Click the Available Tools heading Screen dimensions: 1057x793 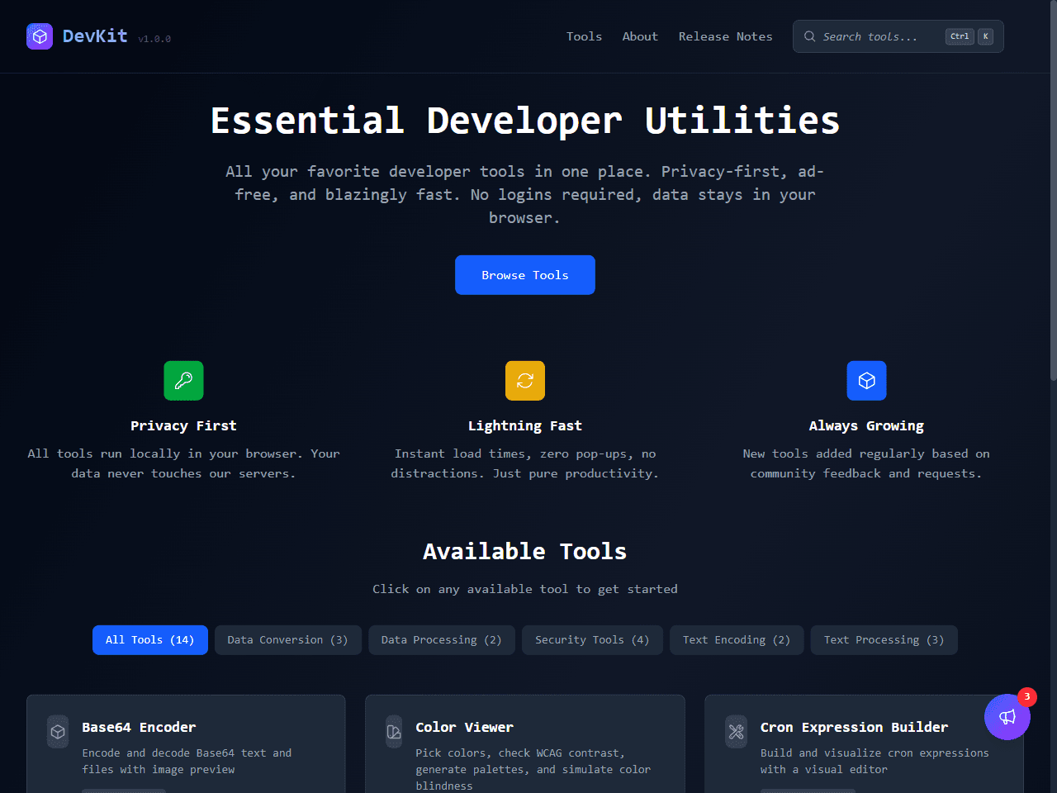[x=525, y=552]
